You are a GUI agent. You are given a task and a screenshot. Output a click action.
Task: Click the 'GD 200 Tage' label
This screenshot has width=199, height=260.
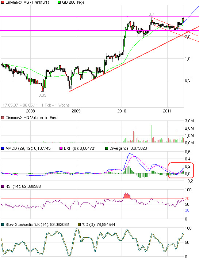[x=73, y=3]
